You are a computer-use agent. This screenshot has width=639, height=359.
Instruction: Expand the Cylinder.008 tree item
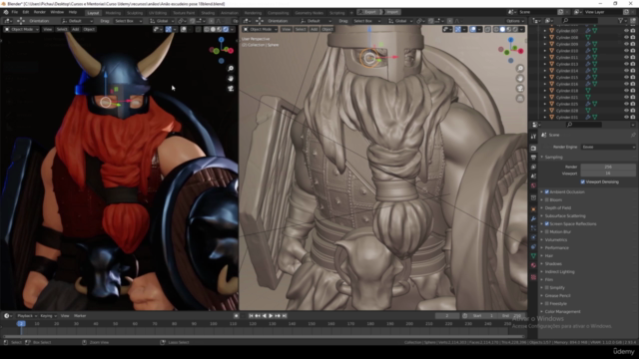545,38
